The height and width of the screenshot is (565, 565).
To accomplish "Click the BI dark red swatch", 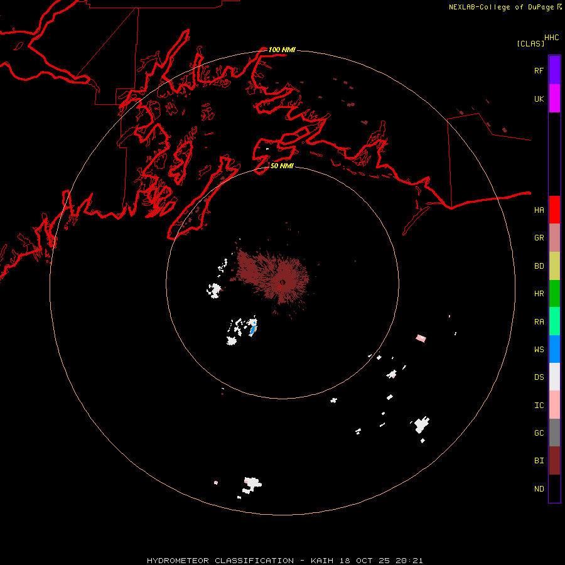I will (x=554, y=461).
